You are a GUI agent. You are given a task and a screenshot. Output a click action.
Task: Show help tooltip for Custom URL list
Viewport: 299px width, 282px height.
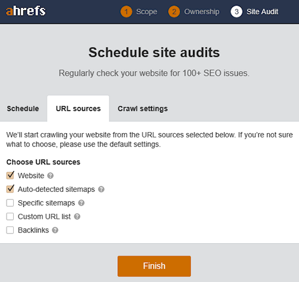pyautogui.click(x=77, y=216)
